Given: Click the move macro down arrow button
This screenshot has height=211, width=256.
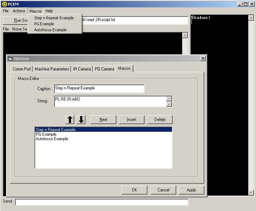Looking at the screenshot, I should 81,120.
